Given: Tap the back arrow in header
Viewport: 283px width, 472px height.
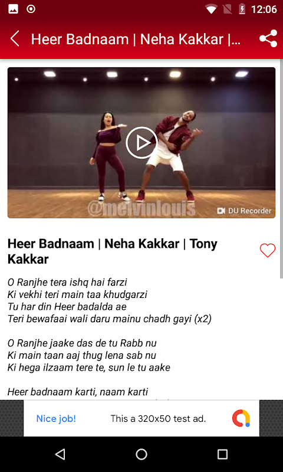Looking at the screenshot, I should coord(15,39).
